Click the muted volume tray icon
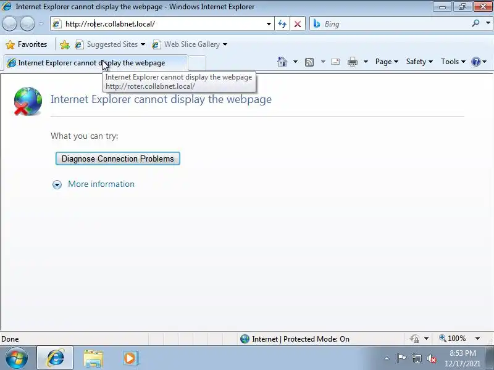 pos(431,358)
